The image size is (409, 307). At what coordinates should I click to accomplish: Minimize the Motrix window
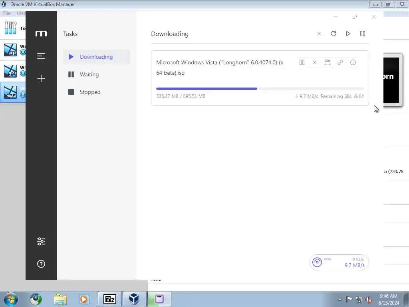tap(336, 17)
